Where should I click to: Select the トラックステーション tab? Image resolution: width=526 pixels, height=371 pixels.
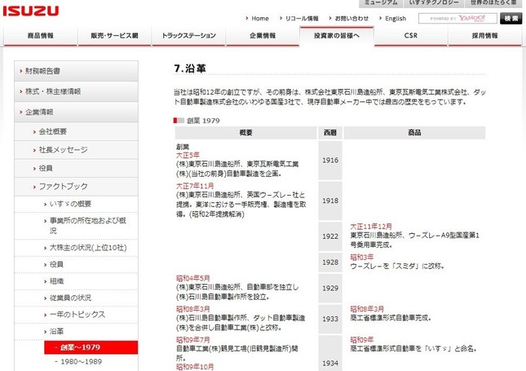coord(188,36)
